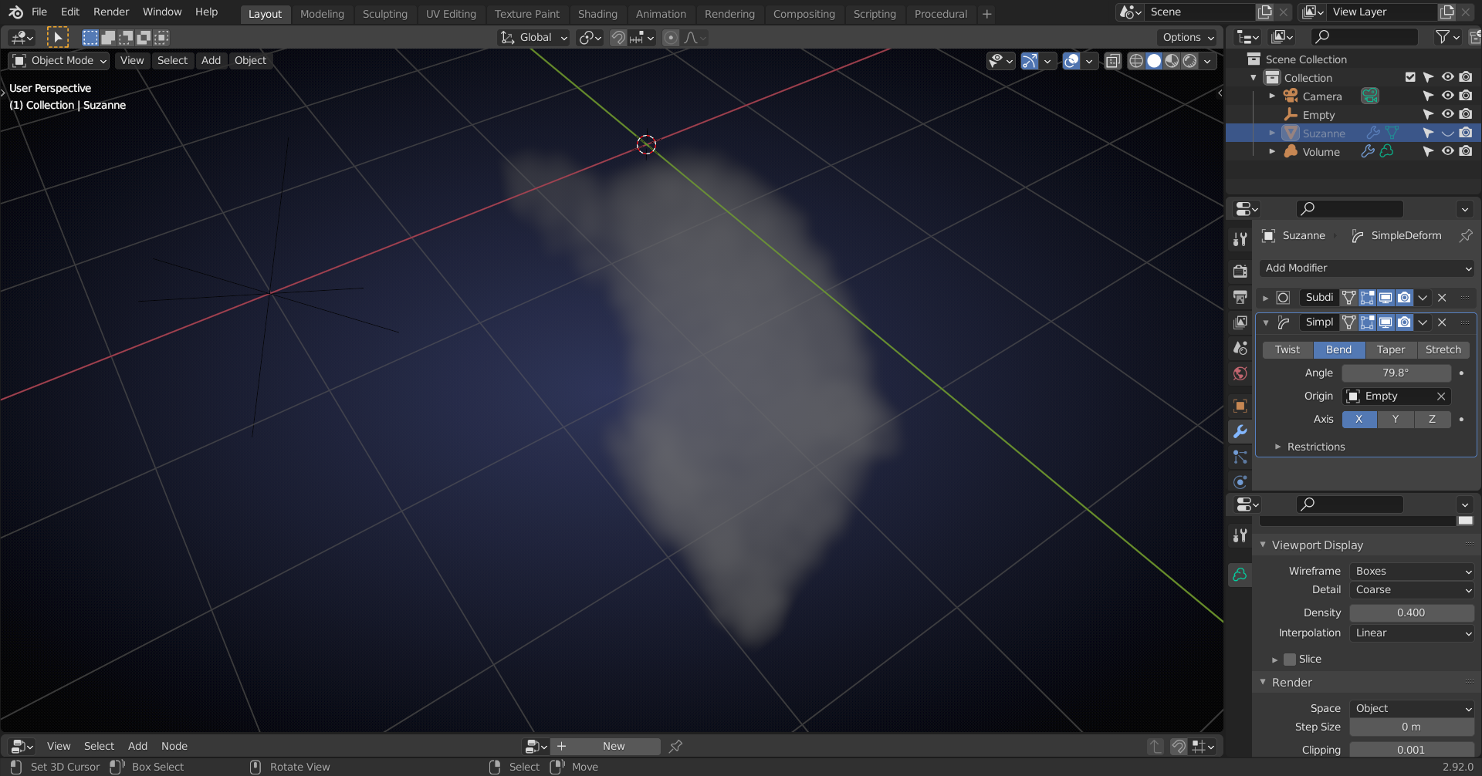Screen dimensions: 1482x776
Task: Expand the Camera tree item
Action: click(x=1272, y=96)
